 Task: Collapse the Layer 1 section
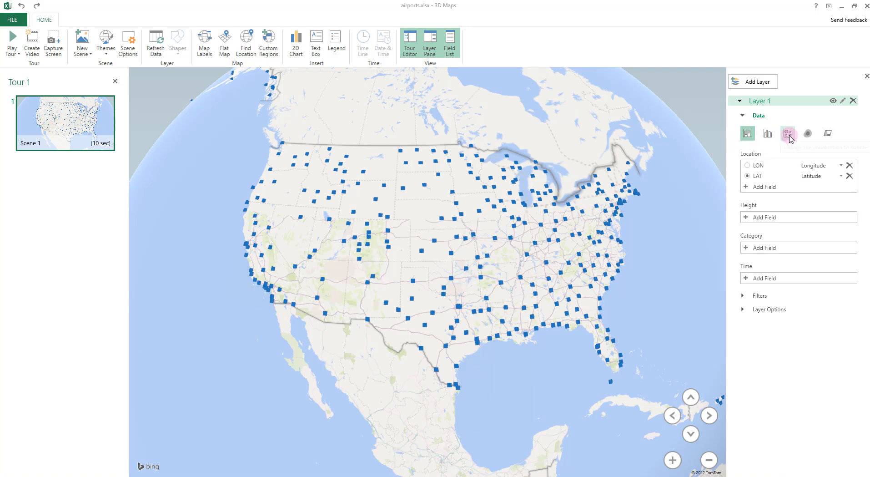coord(739,101)
